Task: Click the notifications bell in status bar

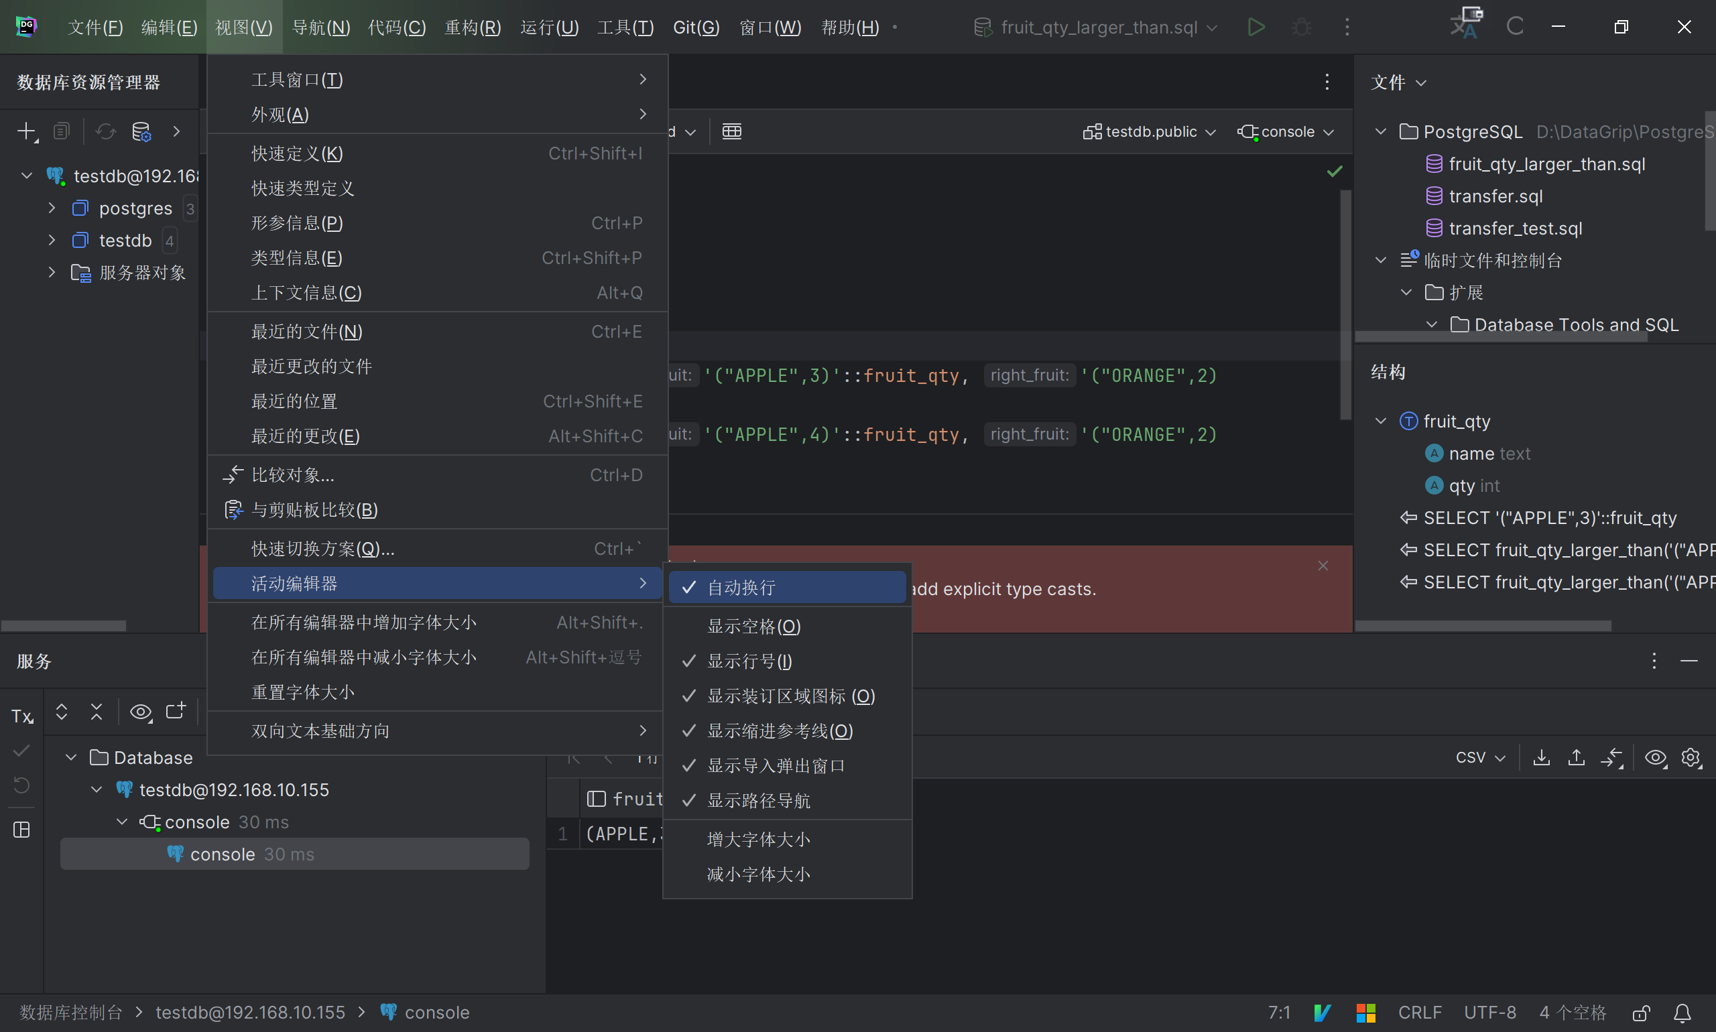Action: click(x=1682, y=1013)
